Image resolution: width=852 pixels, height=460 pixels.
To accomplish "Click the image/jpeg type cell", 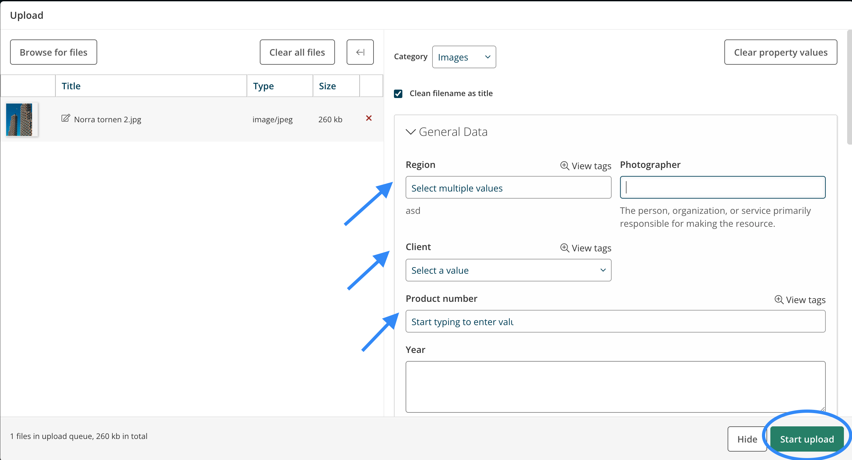I will [x=272, y=120].
